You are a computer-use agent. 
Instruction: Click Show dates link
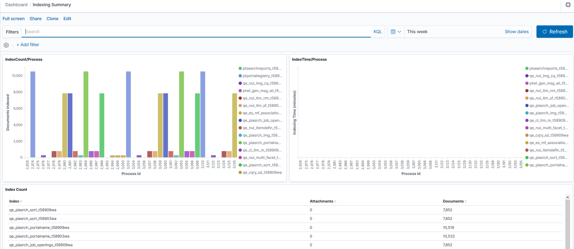[516, 32]
